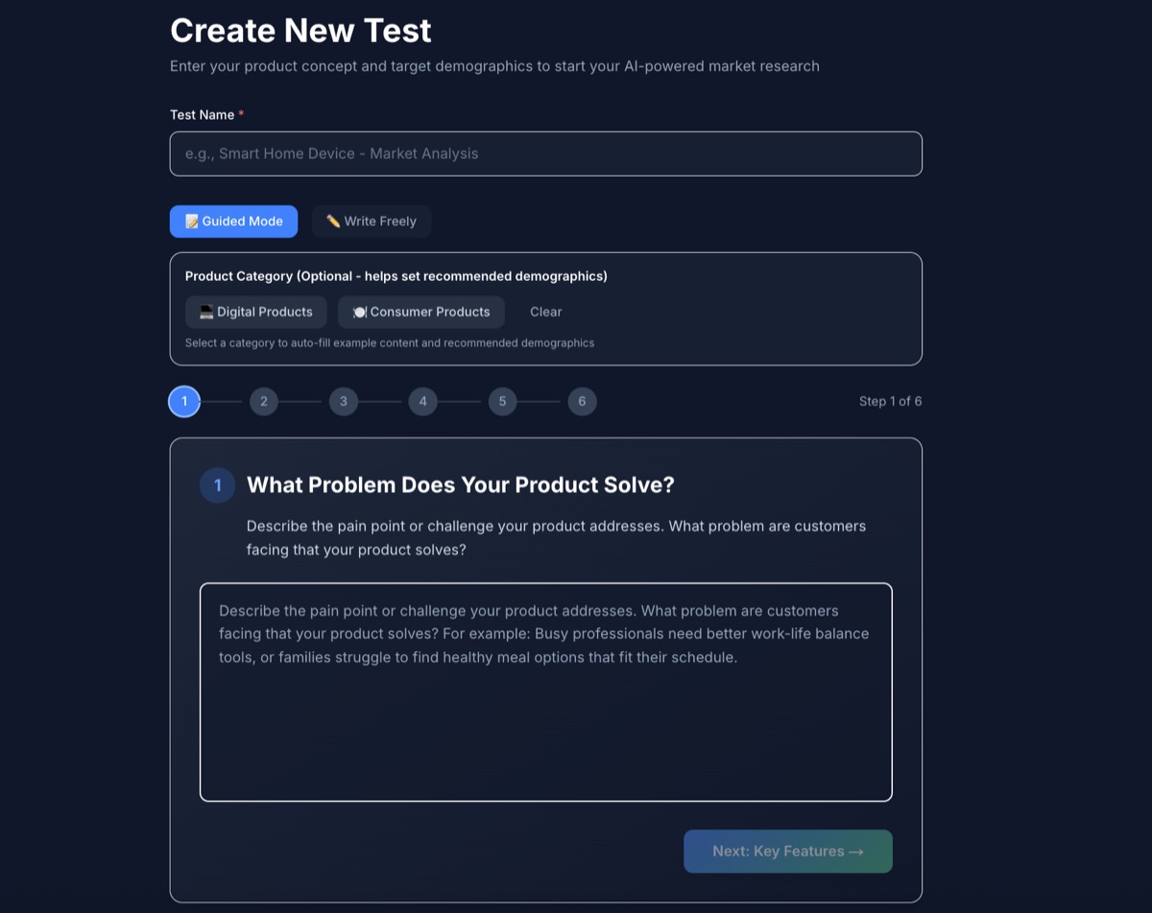Click the dining plate icon on Consumer Products

tap(359, 311)
